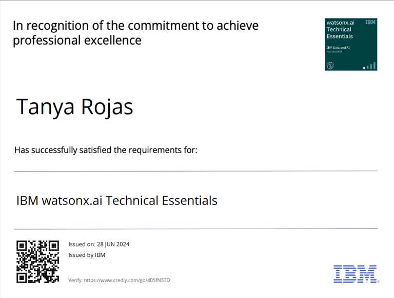Click the signal bars icon on badge
The width and height of the screenshot is (394, 298).
(369, 66)
